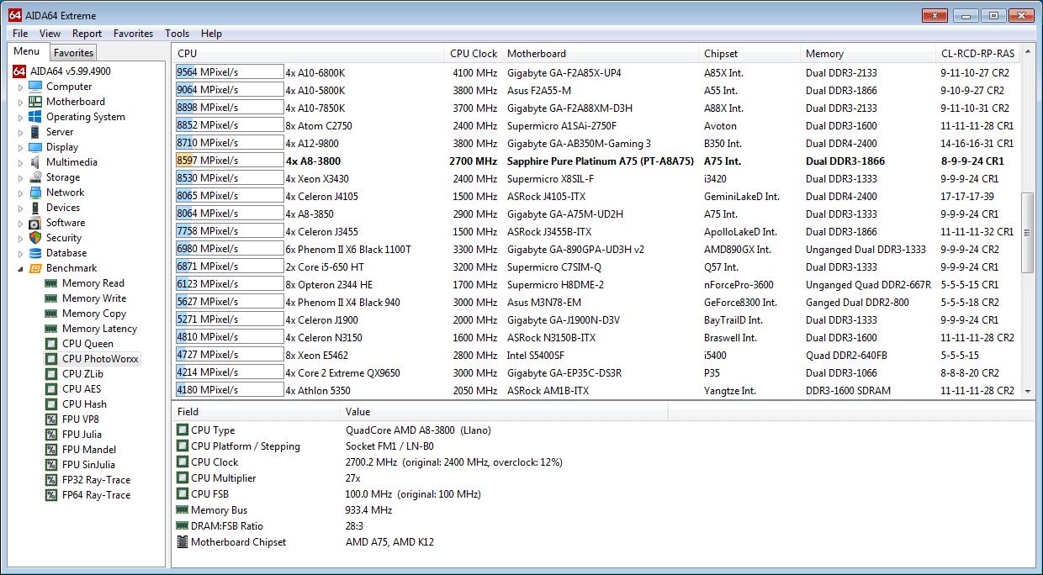Expand the Operating System tree node

[21, 117]
